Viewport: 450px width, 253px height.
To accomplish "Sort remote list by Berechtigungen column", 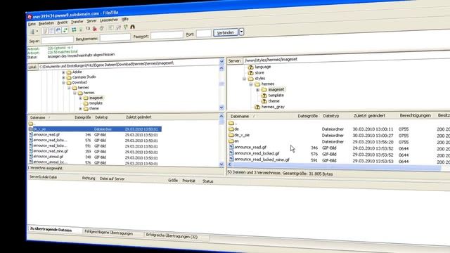I will point(416,115).
